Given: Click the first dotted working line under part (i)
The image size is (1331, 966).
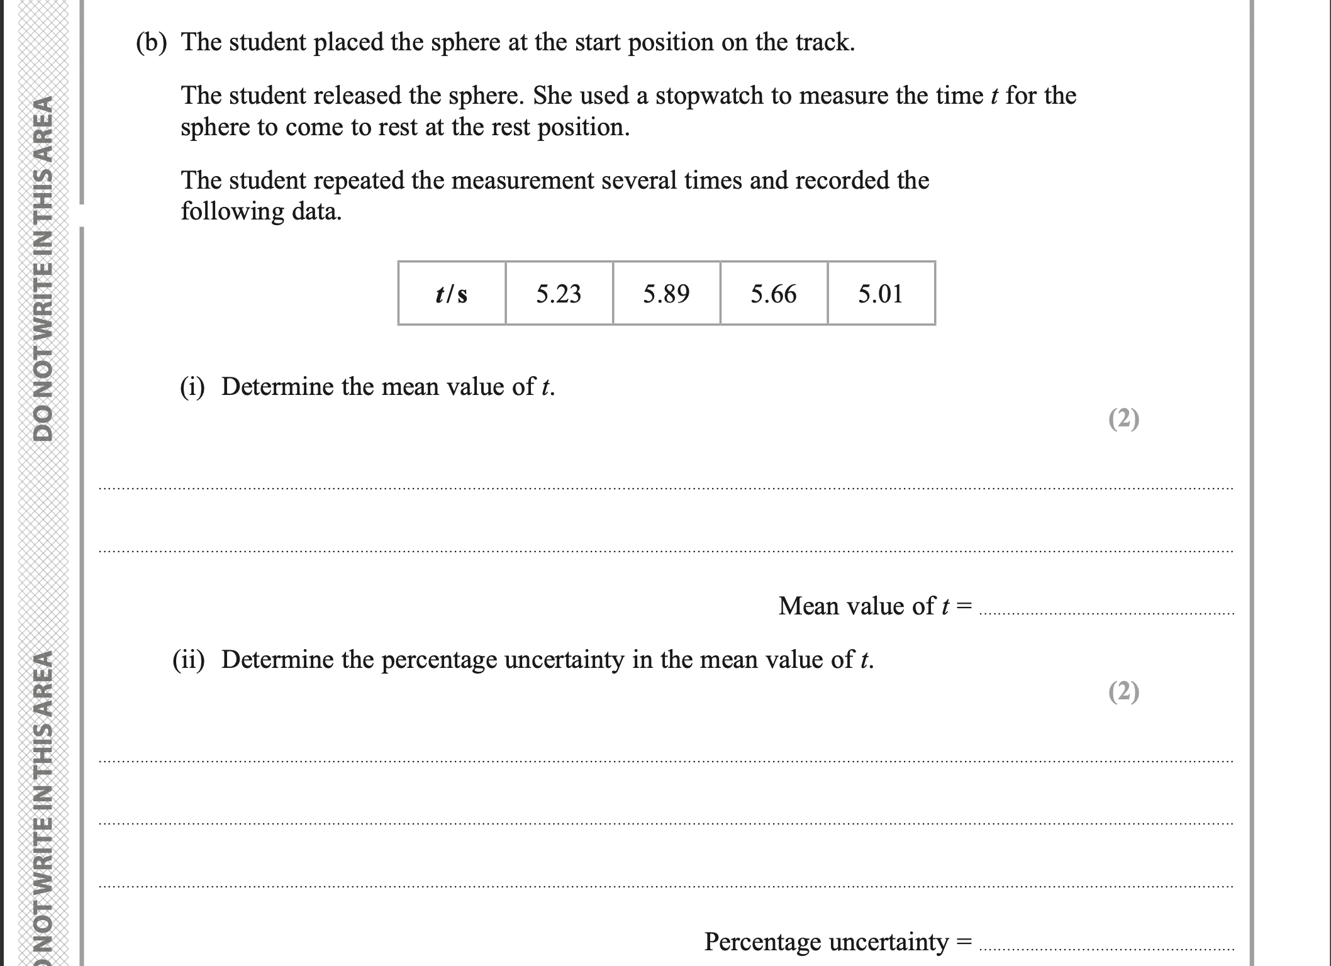Looking at the screenshot, I should [x=665, y=487].
